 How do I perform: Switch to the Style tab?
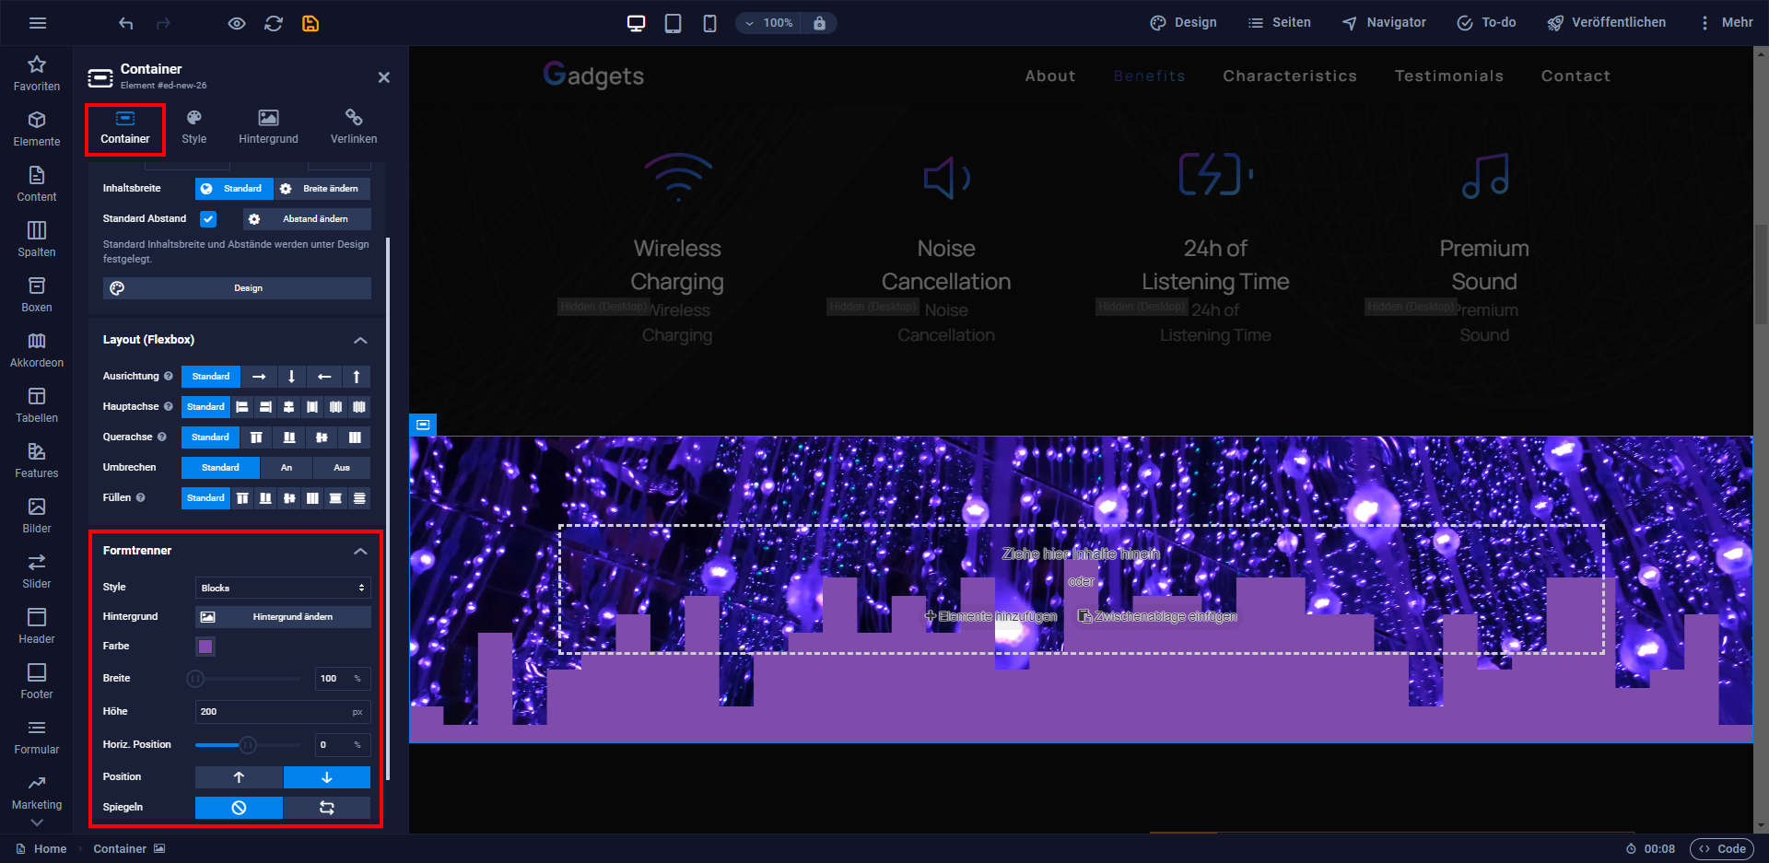pyautogui.click(x=194, y=128)
